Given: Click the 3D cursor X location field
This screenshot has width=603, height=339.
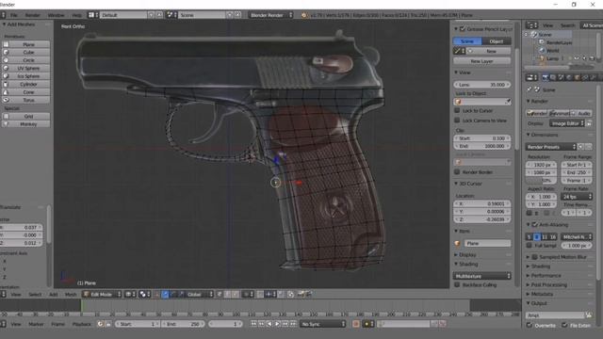Looking at the screenshot, I should pos(481,203).
